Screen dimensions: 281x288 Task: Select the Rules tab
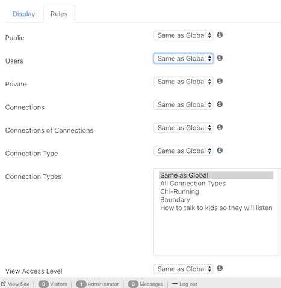pos(59,14)
